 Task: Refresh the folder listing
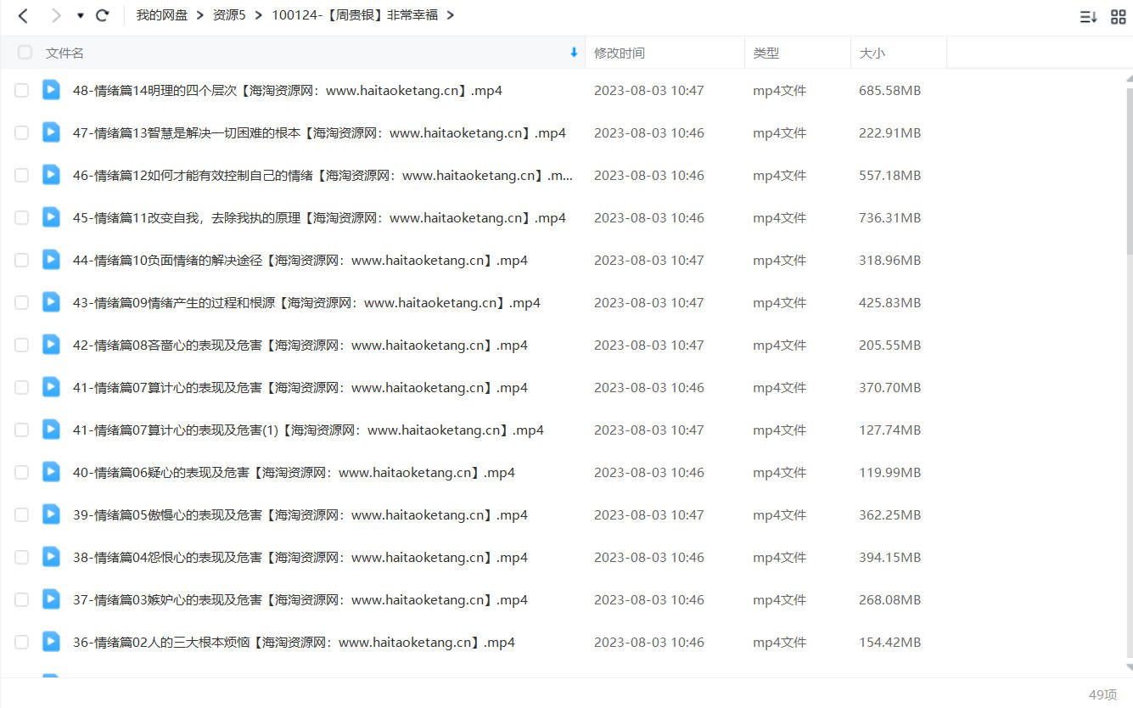(x=103, y=15)
